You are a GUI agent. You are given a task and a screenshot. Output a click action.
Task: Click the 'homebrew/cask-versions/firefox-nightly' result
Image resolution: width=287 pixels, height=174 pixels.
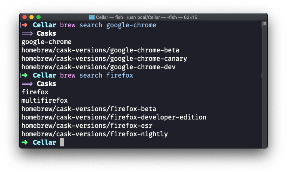(x=95, y=134)
